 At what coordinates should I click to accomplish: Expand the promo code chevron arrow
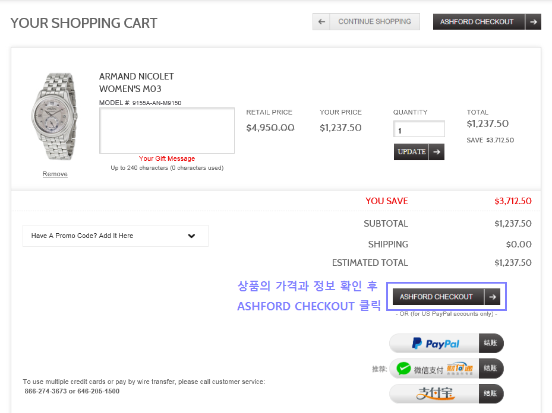pos(191,236)
